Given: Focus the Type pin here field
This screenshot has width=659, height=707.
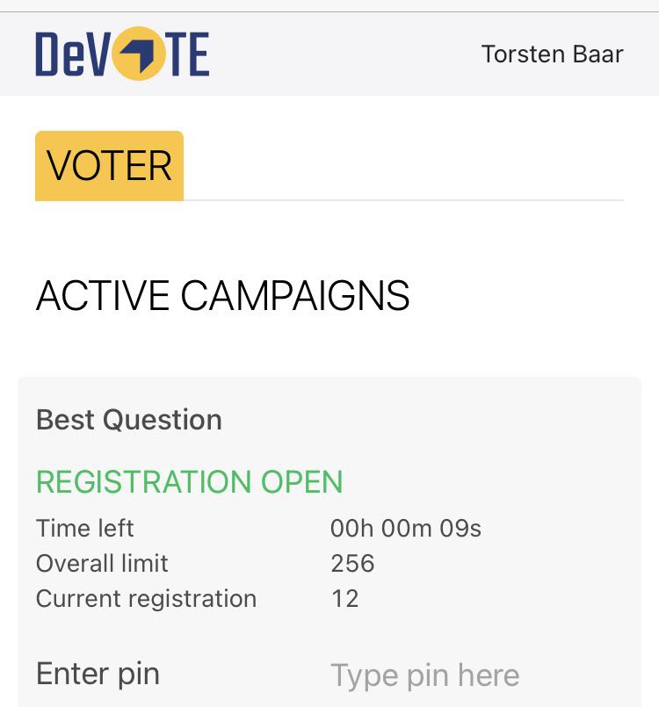Looking at the screenshot, I should point(425,675).
